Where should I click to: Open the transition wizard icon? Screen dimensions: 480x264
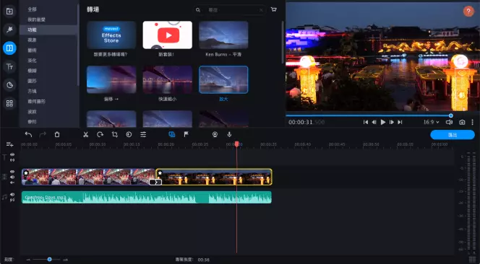[172, 134]
